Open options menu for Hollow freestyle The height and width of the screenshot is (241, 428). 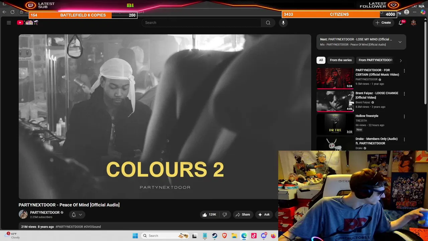click(404, 116)
